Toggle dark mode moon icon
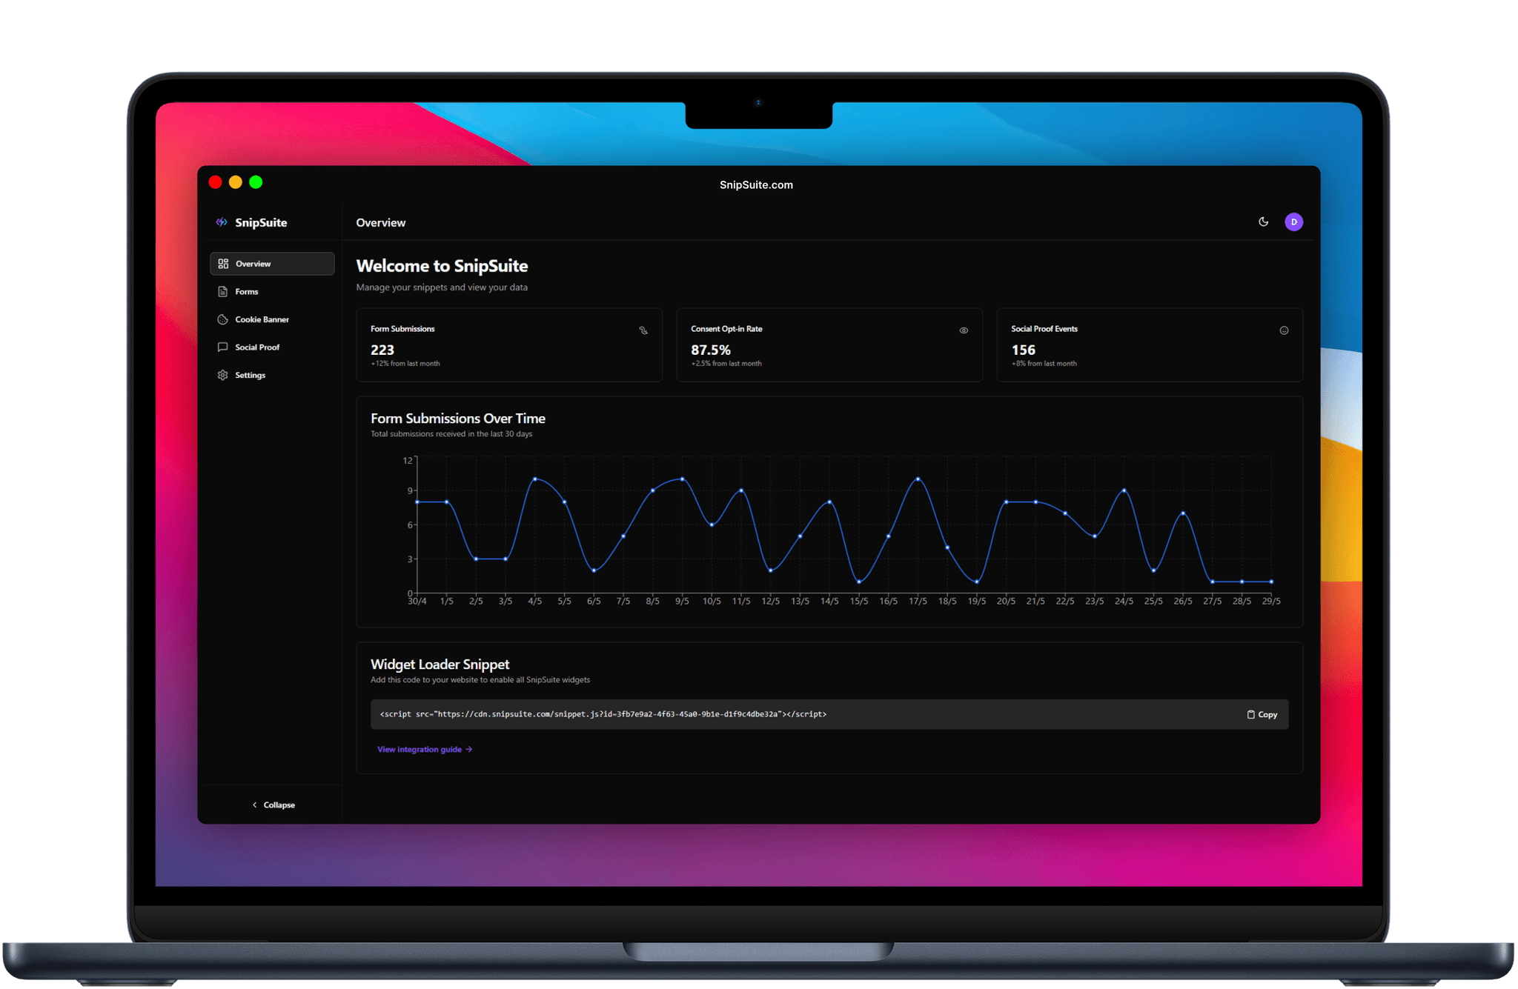Image resolution: width=1518 pixels, height=989 pixels. click(x=1264, y=222)
